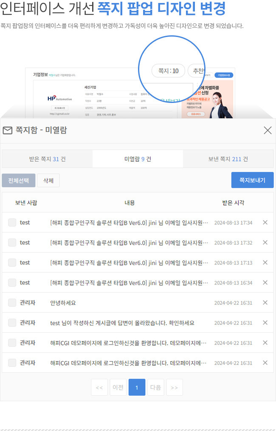Viewport: 276px width, 431px height.
Task: Click the envelope icon beside 쪽지함 title
Action: (7, 130)
